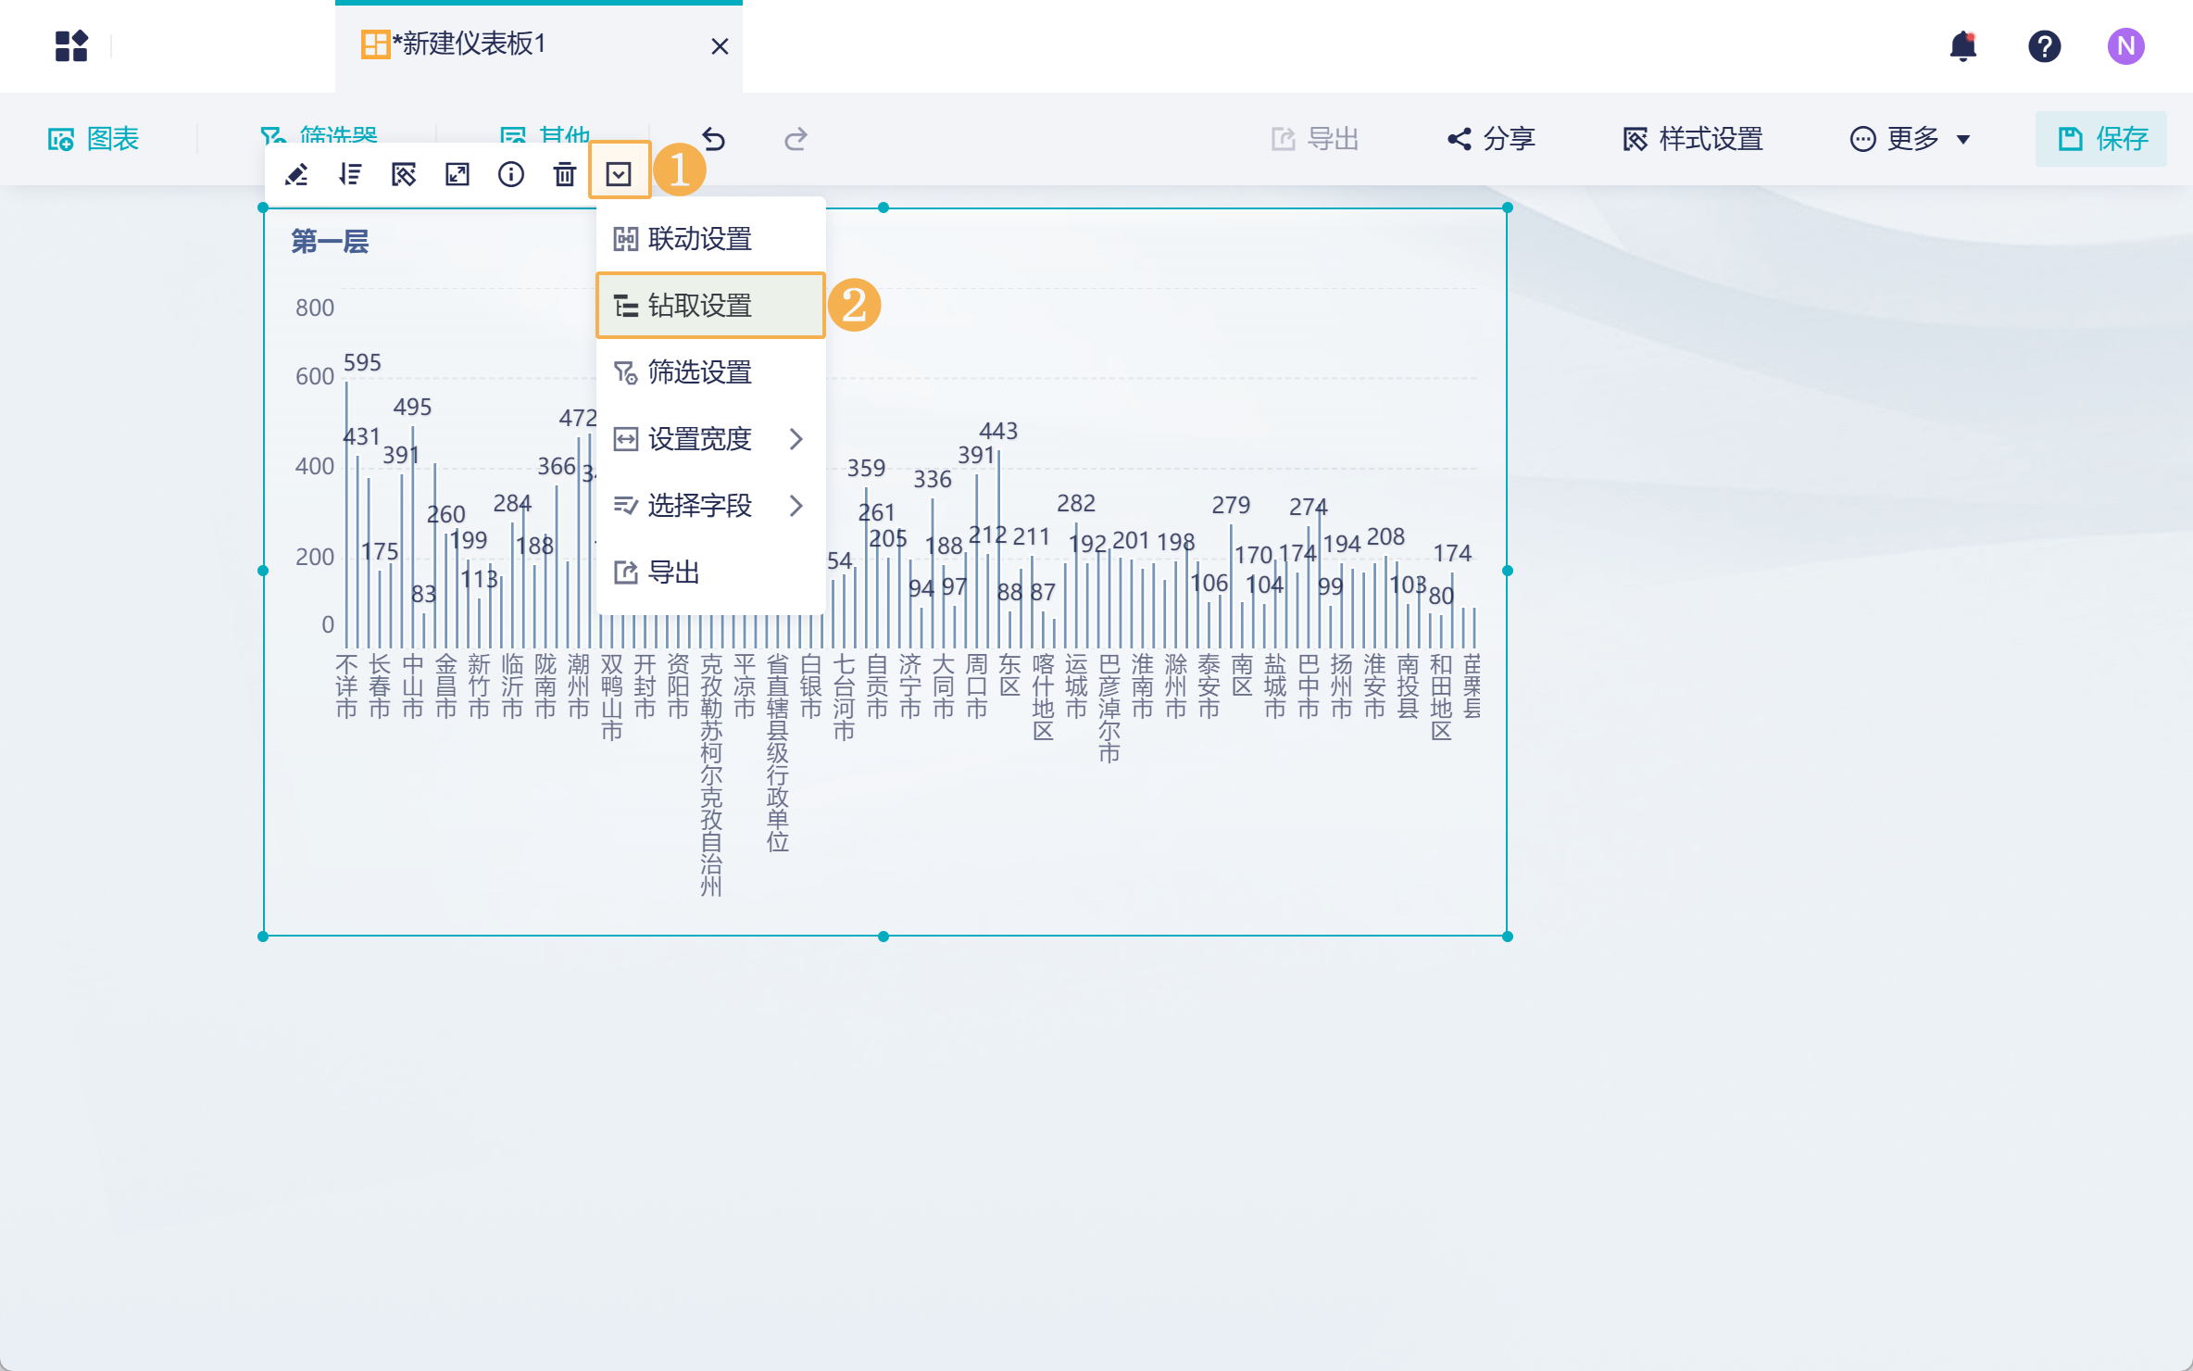
Task: Toggle the chart more-options dropdown icon
Action: click(619, 174)
